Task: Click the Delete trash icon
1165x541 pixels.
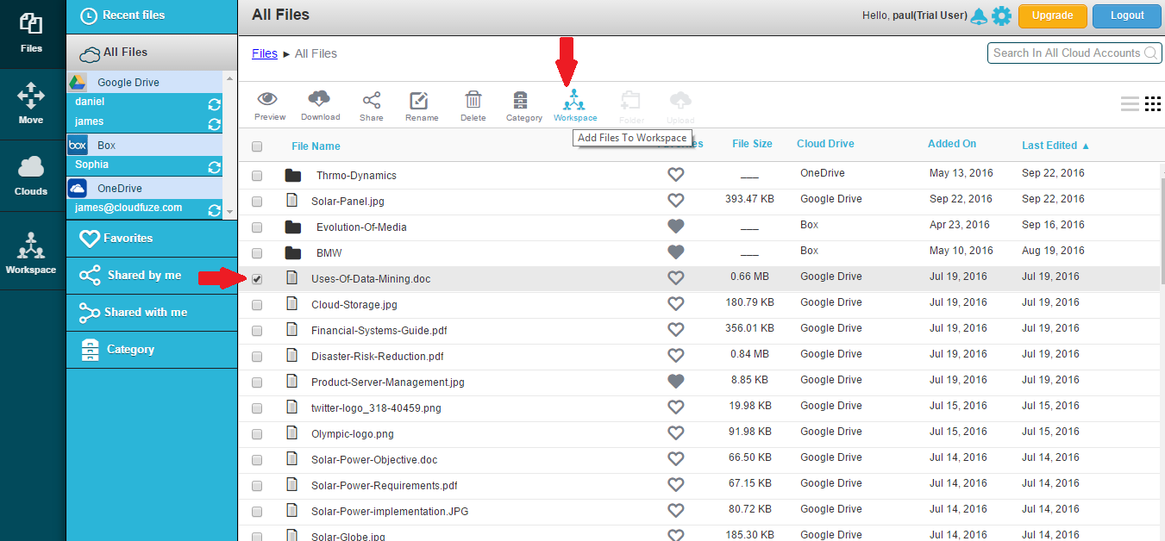Action: (473, 100)
